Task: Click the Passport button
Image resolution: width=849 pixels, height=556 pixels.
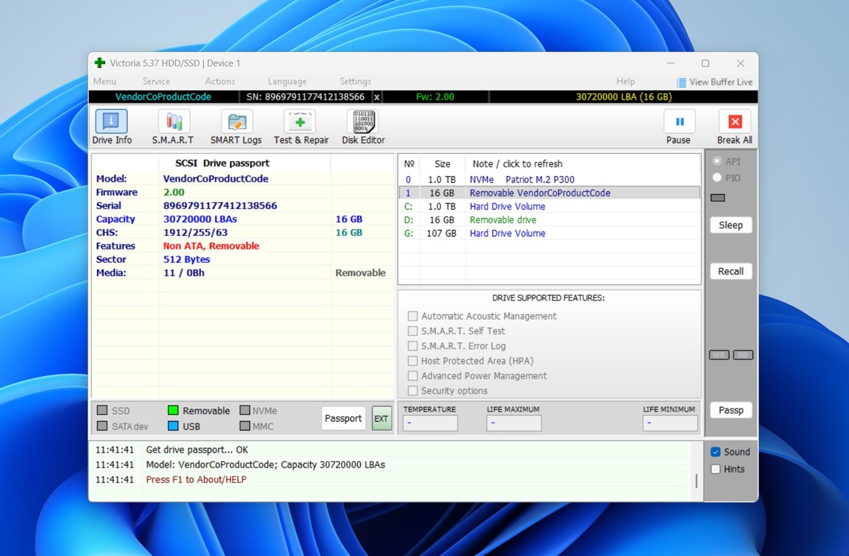Action: [x=343, y=418]
